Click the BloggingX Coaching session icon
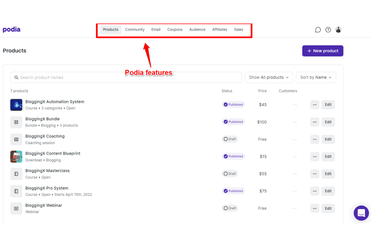 tap(16, 139)
